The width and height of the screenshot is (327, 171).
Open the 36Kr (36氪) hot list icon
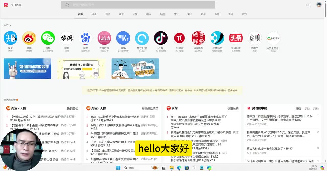click(123, 38)
